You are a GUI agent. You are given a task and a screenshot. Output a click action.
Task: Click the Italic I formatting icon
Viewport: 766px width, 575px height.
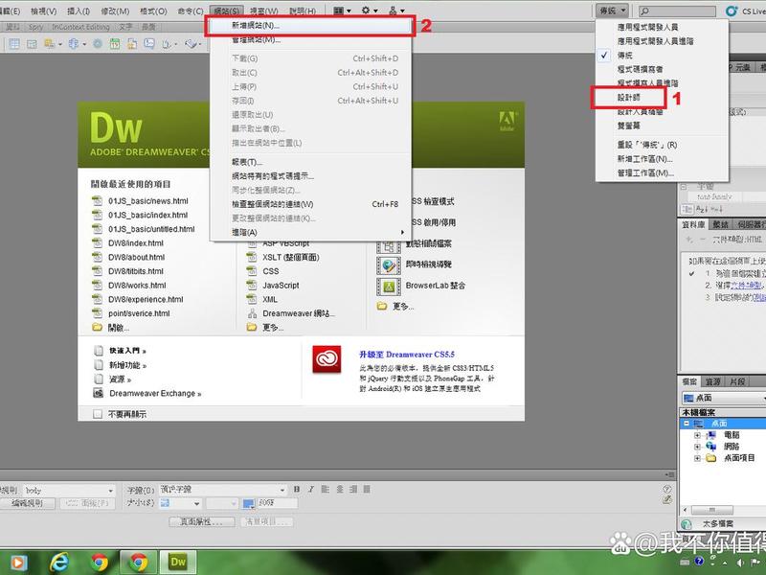tap(310, 489)
